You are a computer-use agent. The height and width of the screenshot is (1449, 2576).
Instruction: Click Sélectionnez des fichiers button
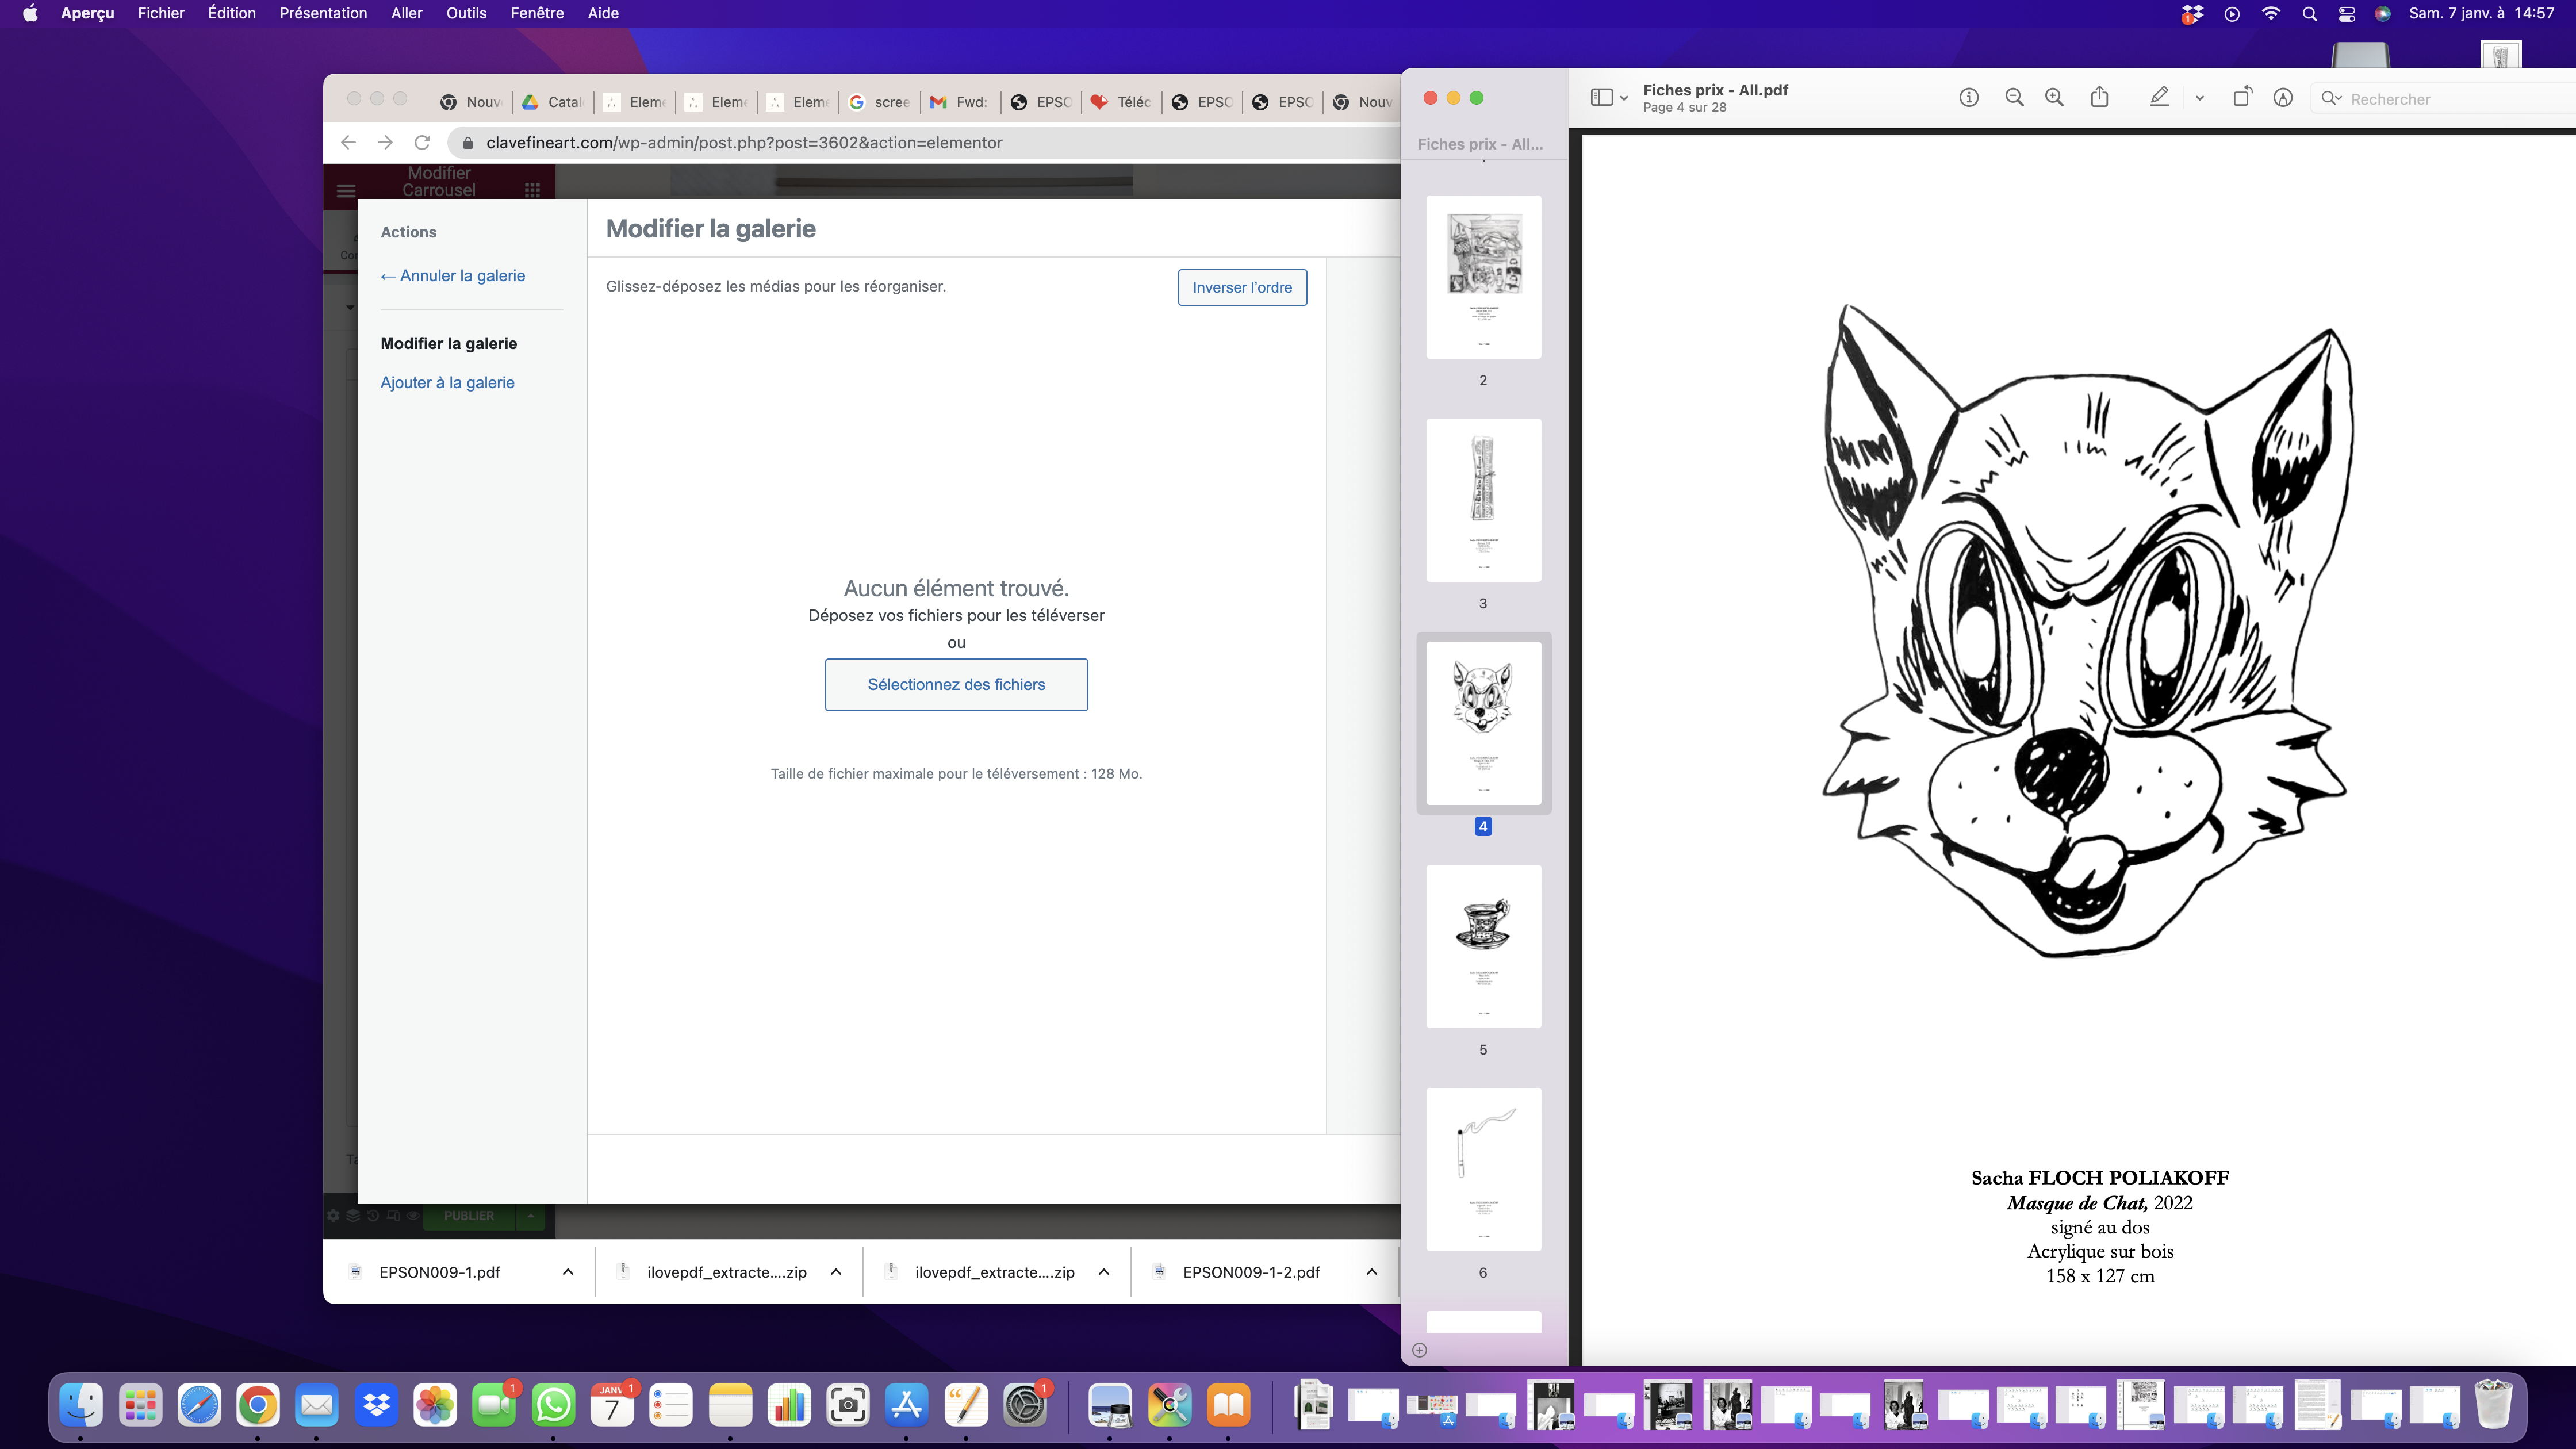(x=956, y=684)
